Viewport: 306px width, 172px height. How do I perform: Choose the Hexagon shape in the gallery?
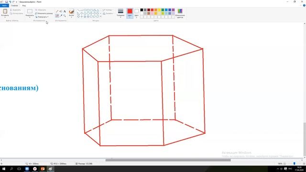tap(88, 13)
